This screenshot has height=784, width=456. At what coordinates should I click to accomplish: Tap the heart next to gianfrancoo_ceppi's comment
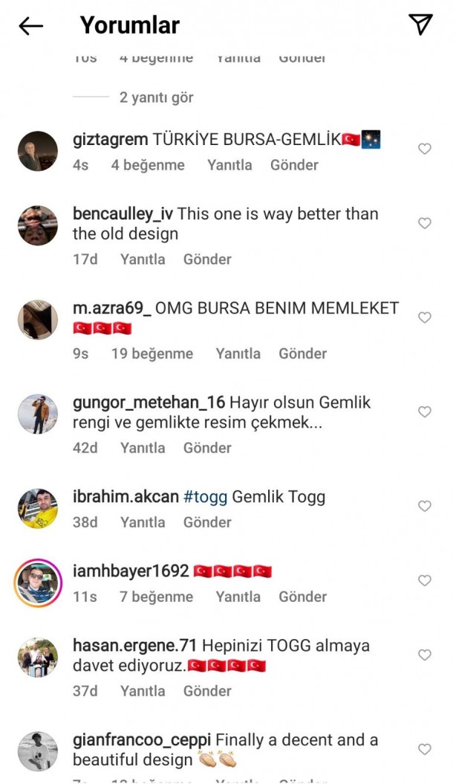pos(424,750)
